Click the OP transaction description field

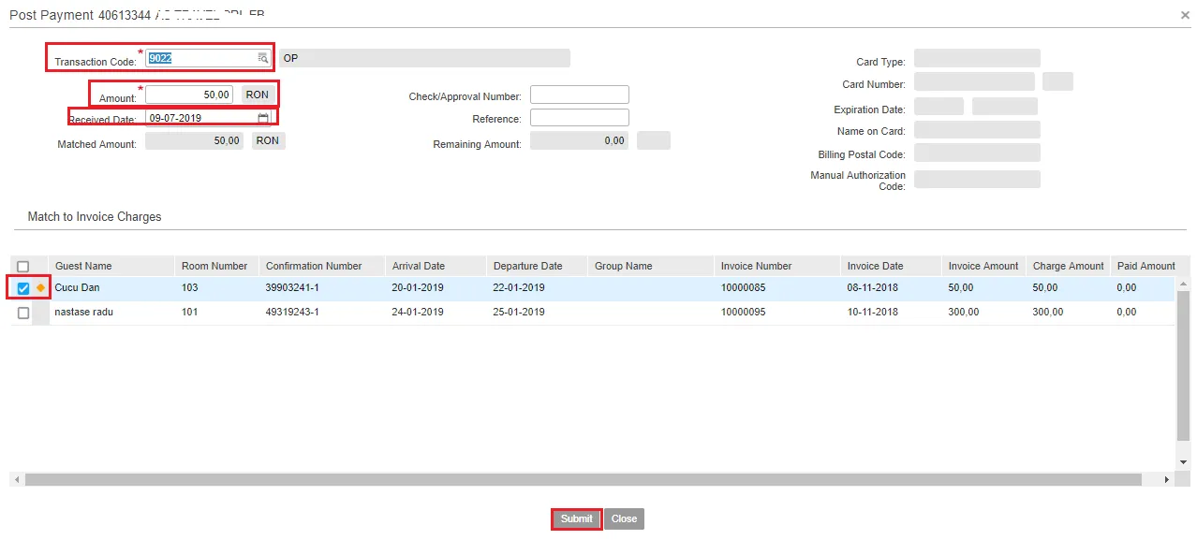(x=424, y=58)
